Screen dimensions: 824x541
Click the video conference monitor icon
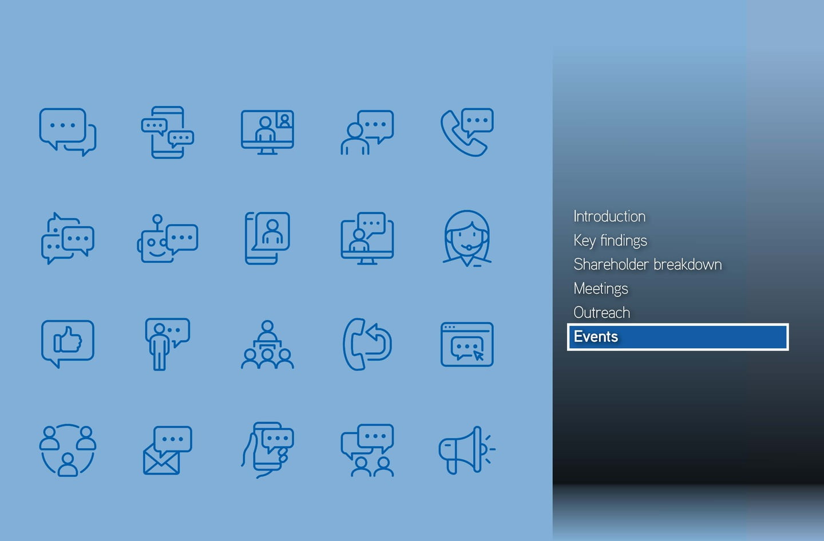pos(267,132)
